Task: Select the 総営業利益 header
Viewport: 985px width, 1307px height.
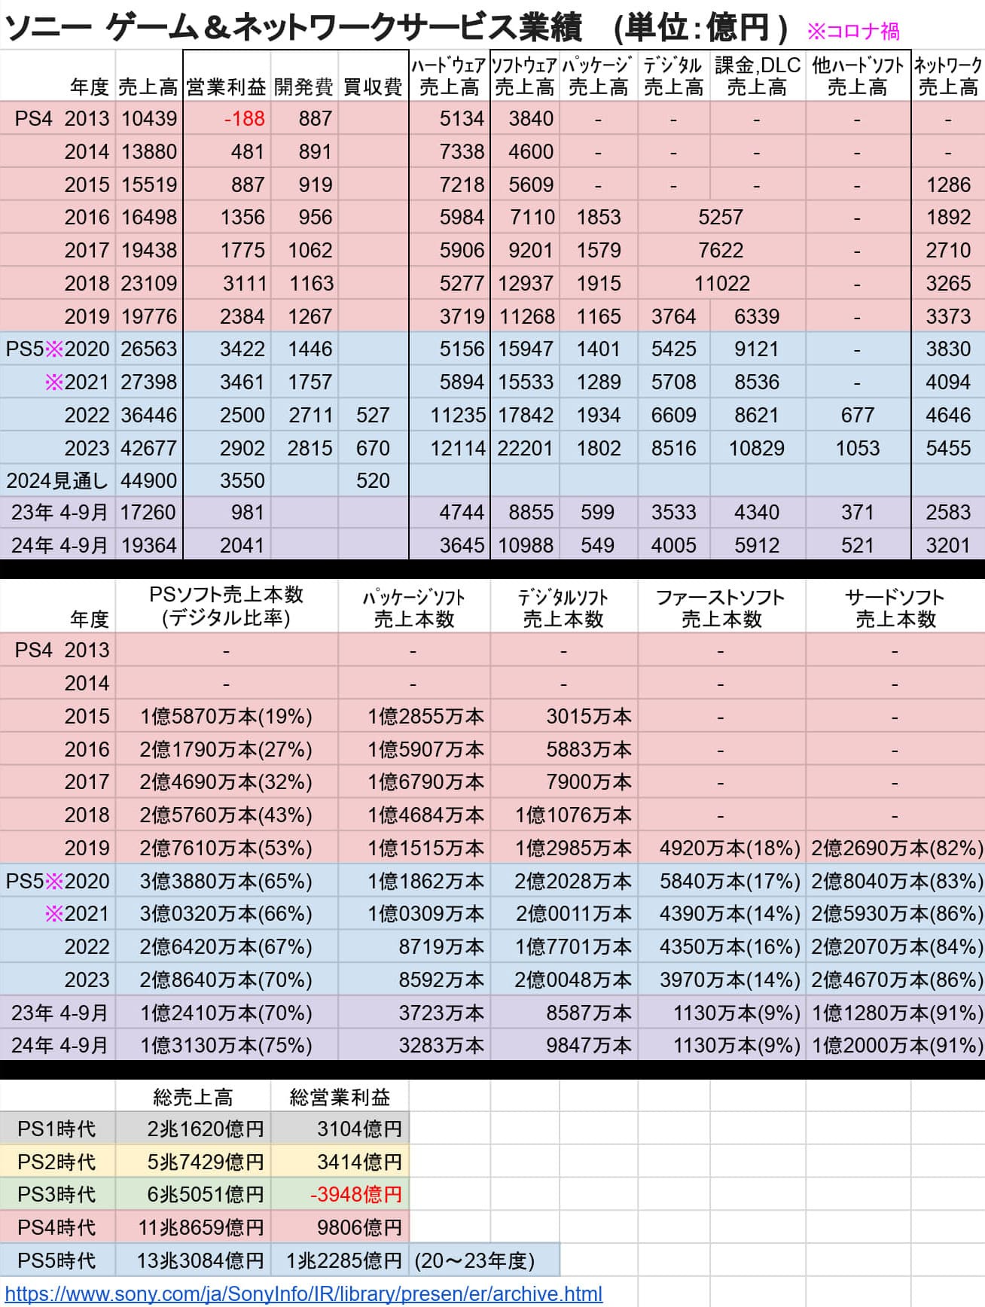Action: click(340, 1098)
